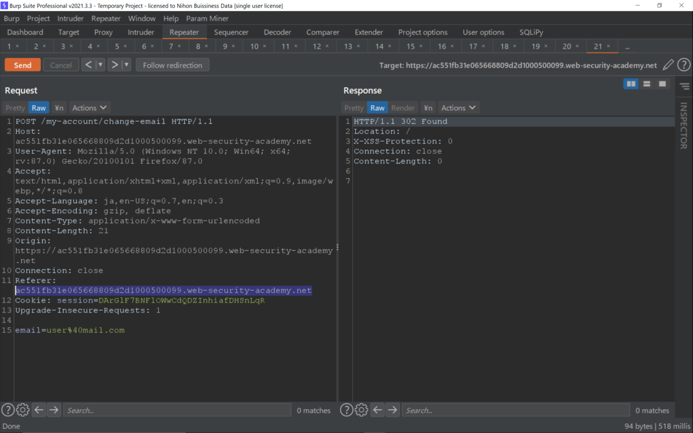Image resolution: width=693 pixels, height=433 pixels.
Task: Click the email=user%40mail.com body line
Action: pos(70,330)
